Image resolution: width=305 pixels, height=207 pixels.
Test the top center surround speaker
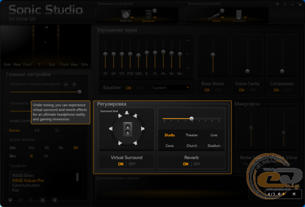click(127, 113)
